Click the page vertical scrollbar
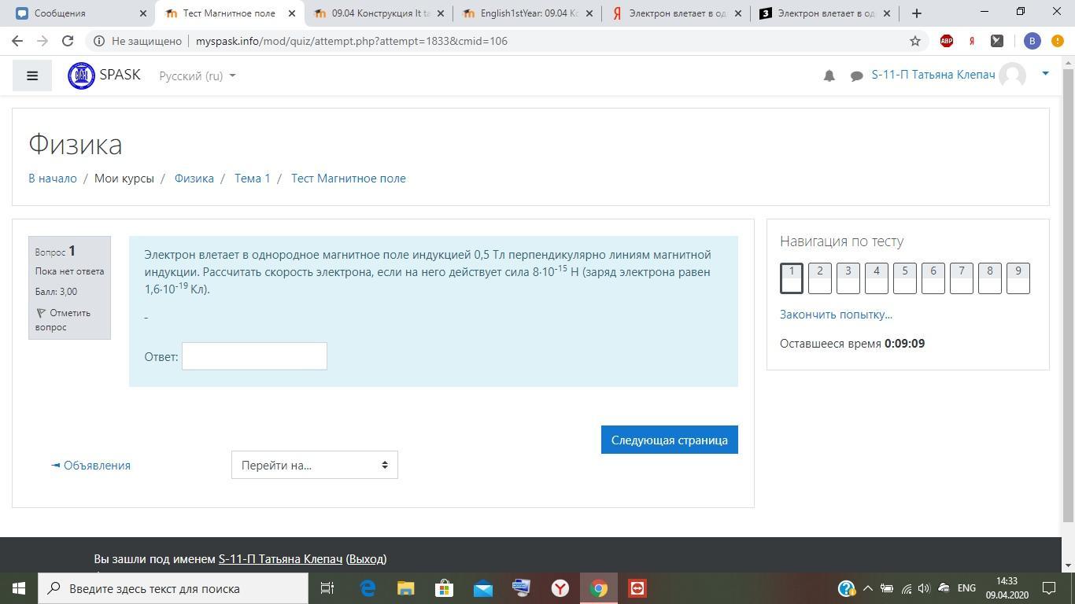The image size is (1075, 604). click(1068, 299)
